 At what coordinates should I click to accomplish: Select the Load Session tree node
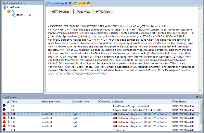(x=14, y=7)
